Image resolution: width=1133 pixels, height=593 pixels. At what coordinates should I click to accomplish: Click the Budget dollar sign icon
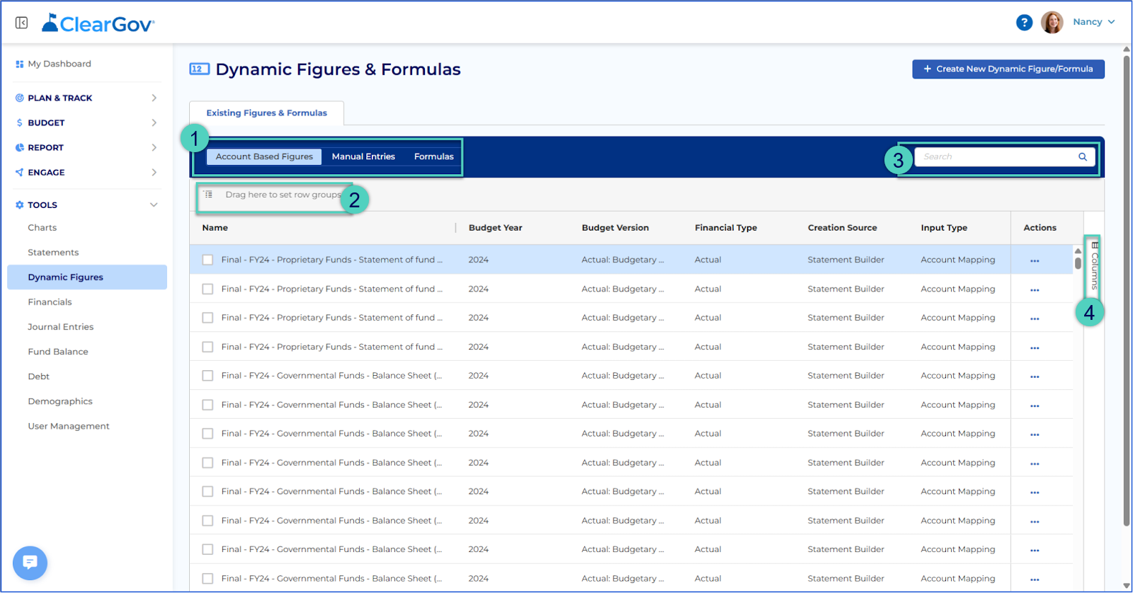coord(20,123)
